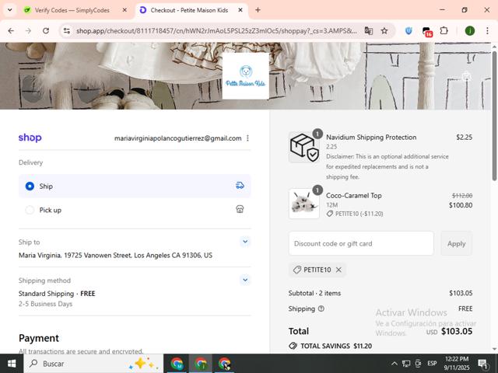Click the Apply discount button
Viewport: 498px width, 373px height.
click(457, 243)
